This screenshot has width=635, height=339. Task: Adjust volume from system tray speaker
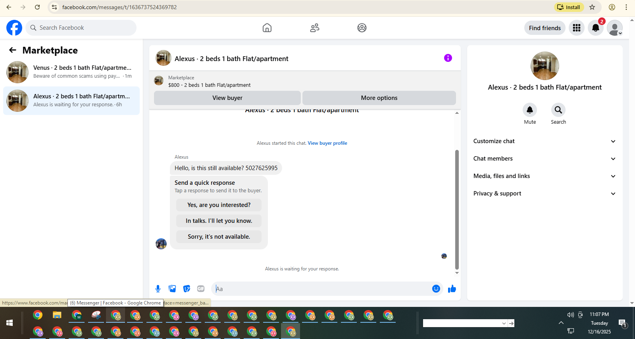click(571, 315)
